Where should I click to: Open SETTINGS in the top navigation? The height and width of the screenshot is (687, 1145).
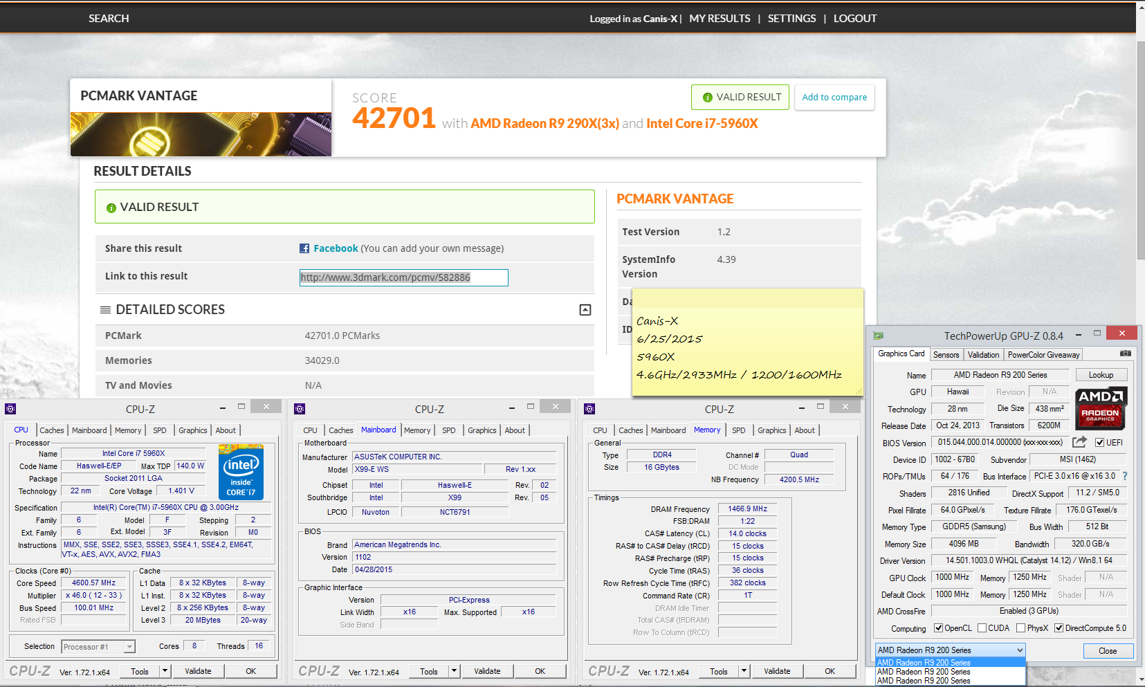pyautogui.click(x=791, y=19)
